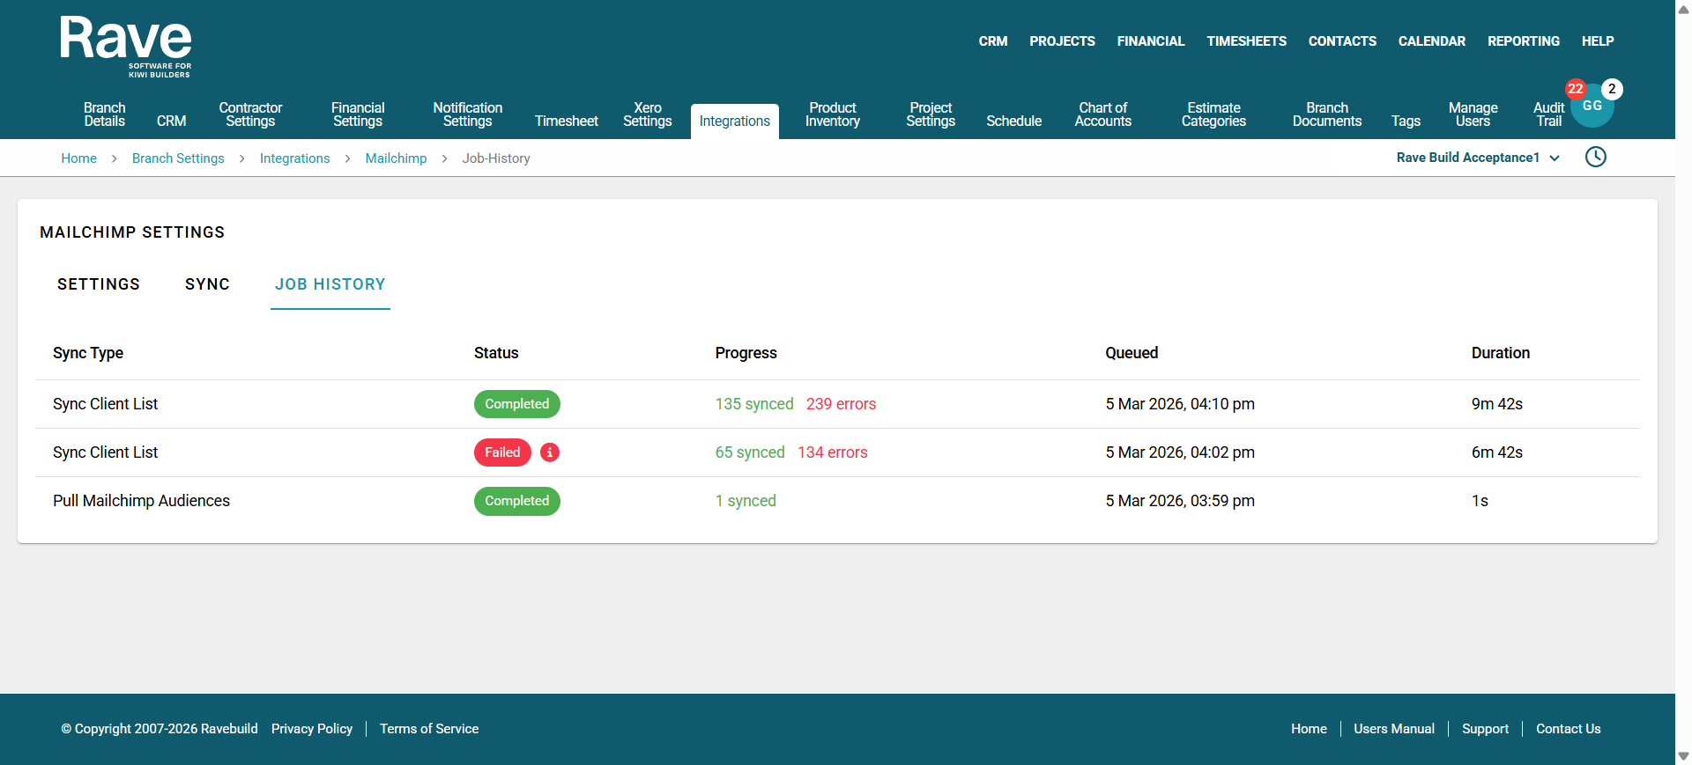Open Financial Settings tab
The width and height of the screenshot is (1692, 765).
358,114
